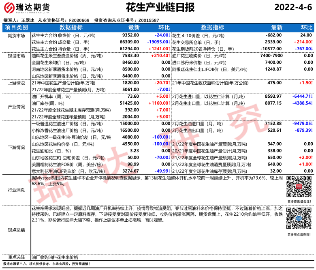
Task: Click the 观点总结 row label
Action: click(x=16, y=229)
